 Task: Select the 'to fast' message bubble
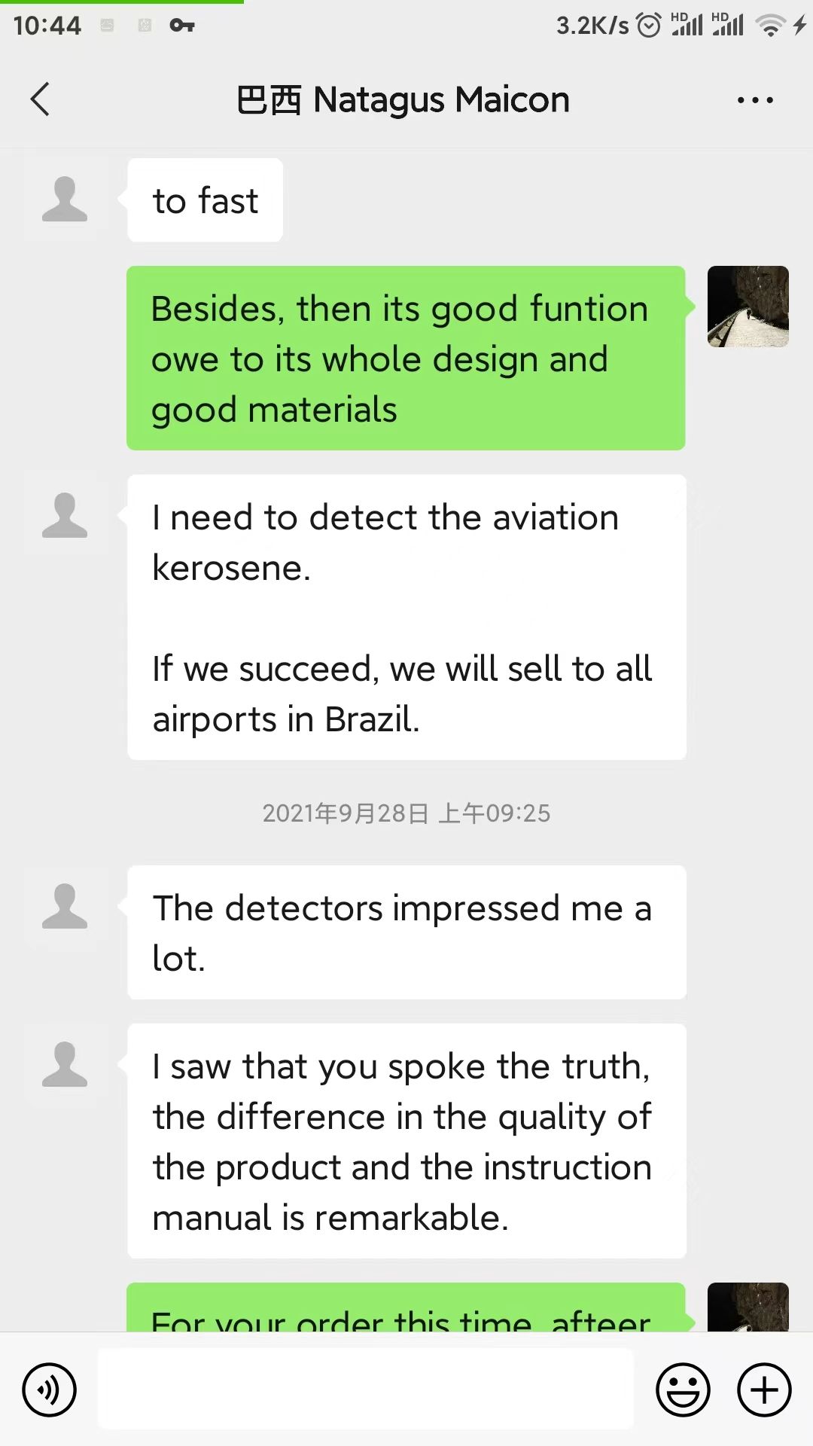click(206, 200)
